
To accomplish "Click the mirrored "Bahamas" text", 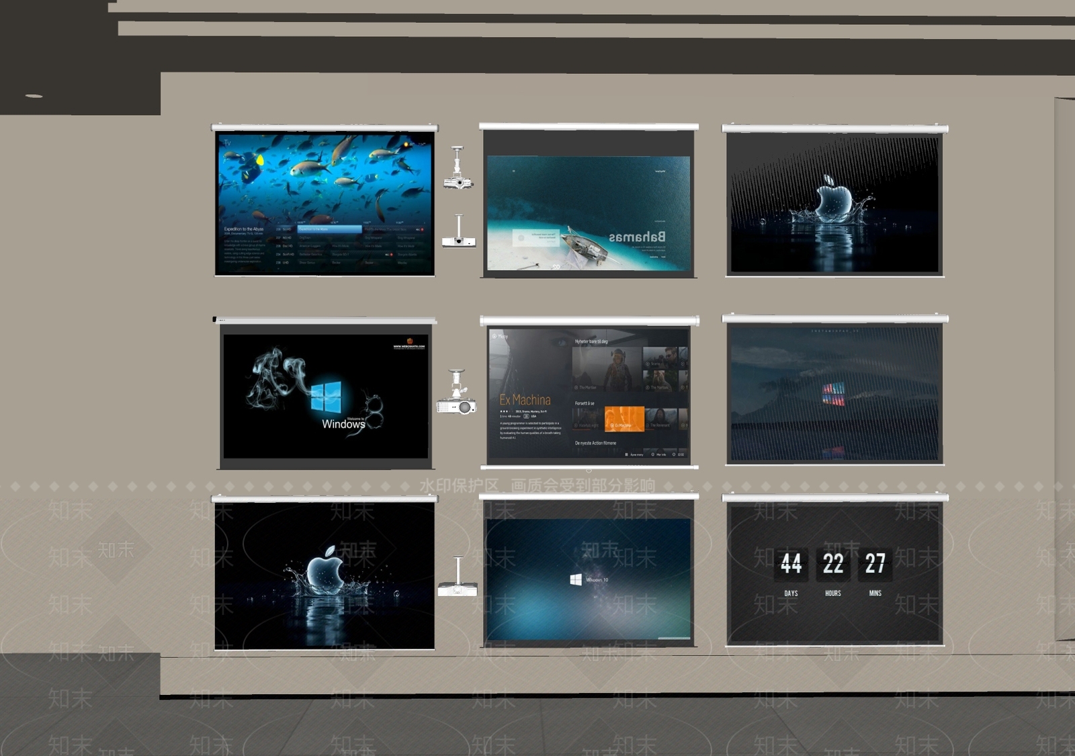I will click(637, 237).
